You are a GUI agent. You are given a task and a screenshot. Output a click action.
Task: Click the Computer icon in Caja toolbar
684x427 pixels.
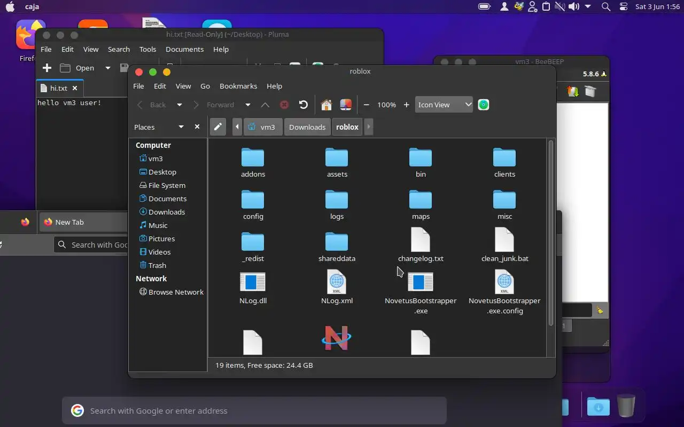click(346, 105)
